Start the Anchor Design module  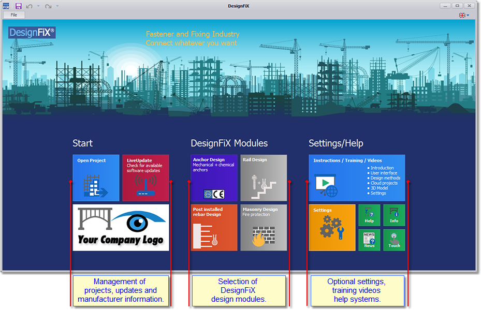tap(214, 178)
